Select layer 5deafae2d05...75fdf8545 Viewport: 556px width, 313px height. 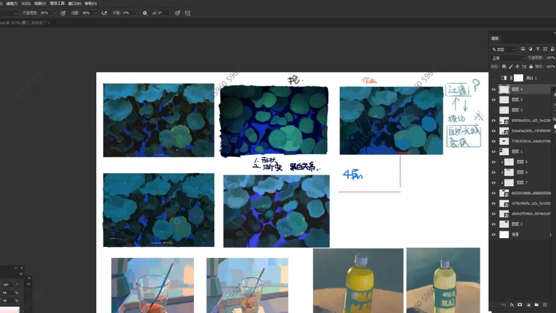click(x=531, y=131)
